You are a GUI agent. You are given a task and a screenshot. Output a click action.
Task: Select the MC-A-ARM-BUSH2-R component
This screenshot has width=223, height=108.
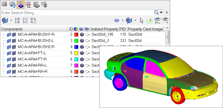point(36,47)
